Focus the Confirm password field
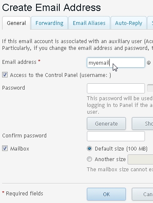 [x=116, y=136]
